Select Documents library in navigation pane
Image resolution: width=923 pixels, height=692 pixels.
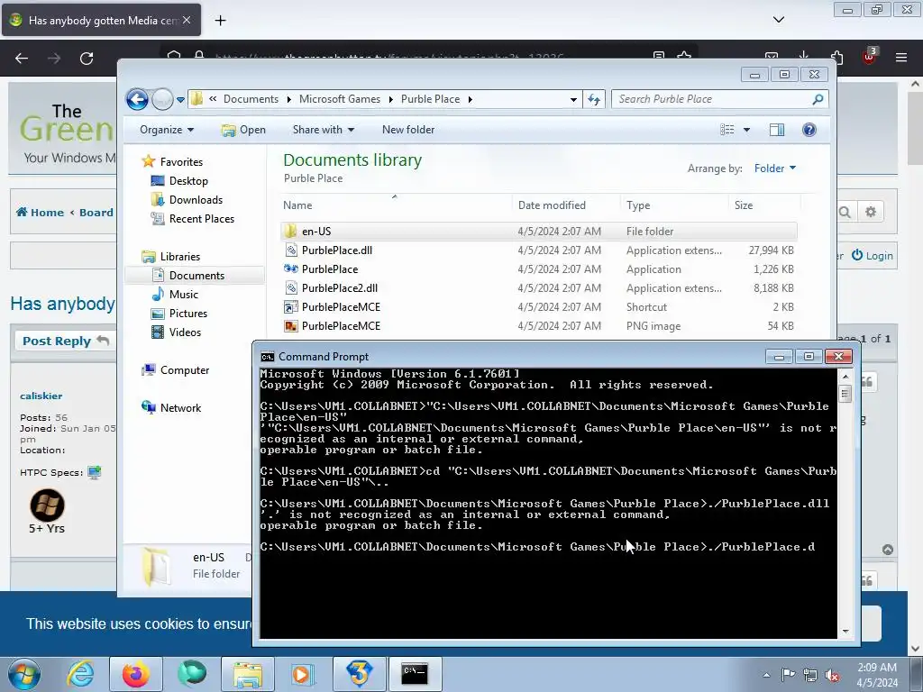pyautogui.click(x=196, y=276)
